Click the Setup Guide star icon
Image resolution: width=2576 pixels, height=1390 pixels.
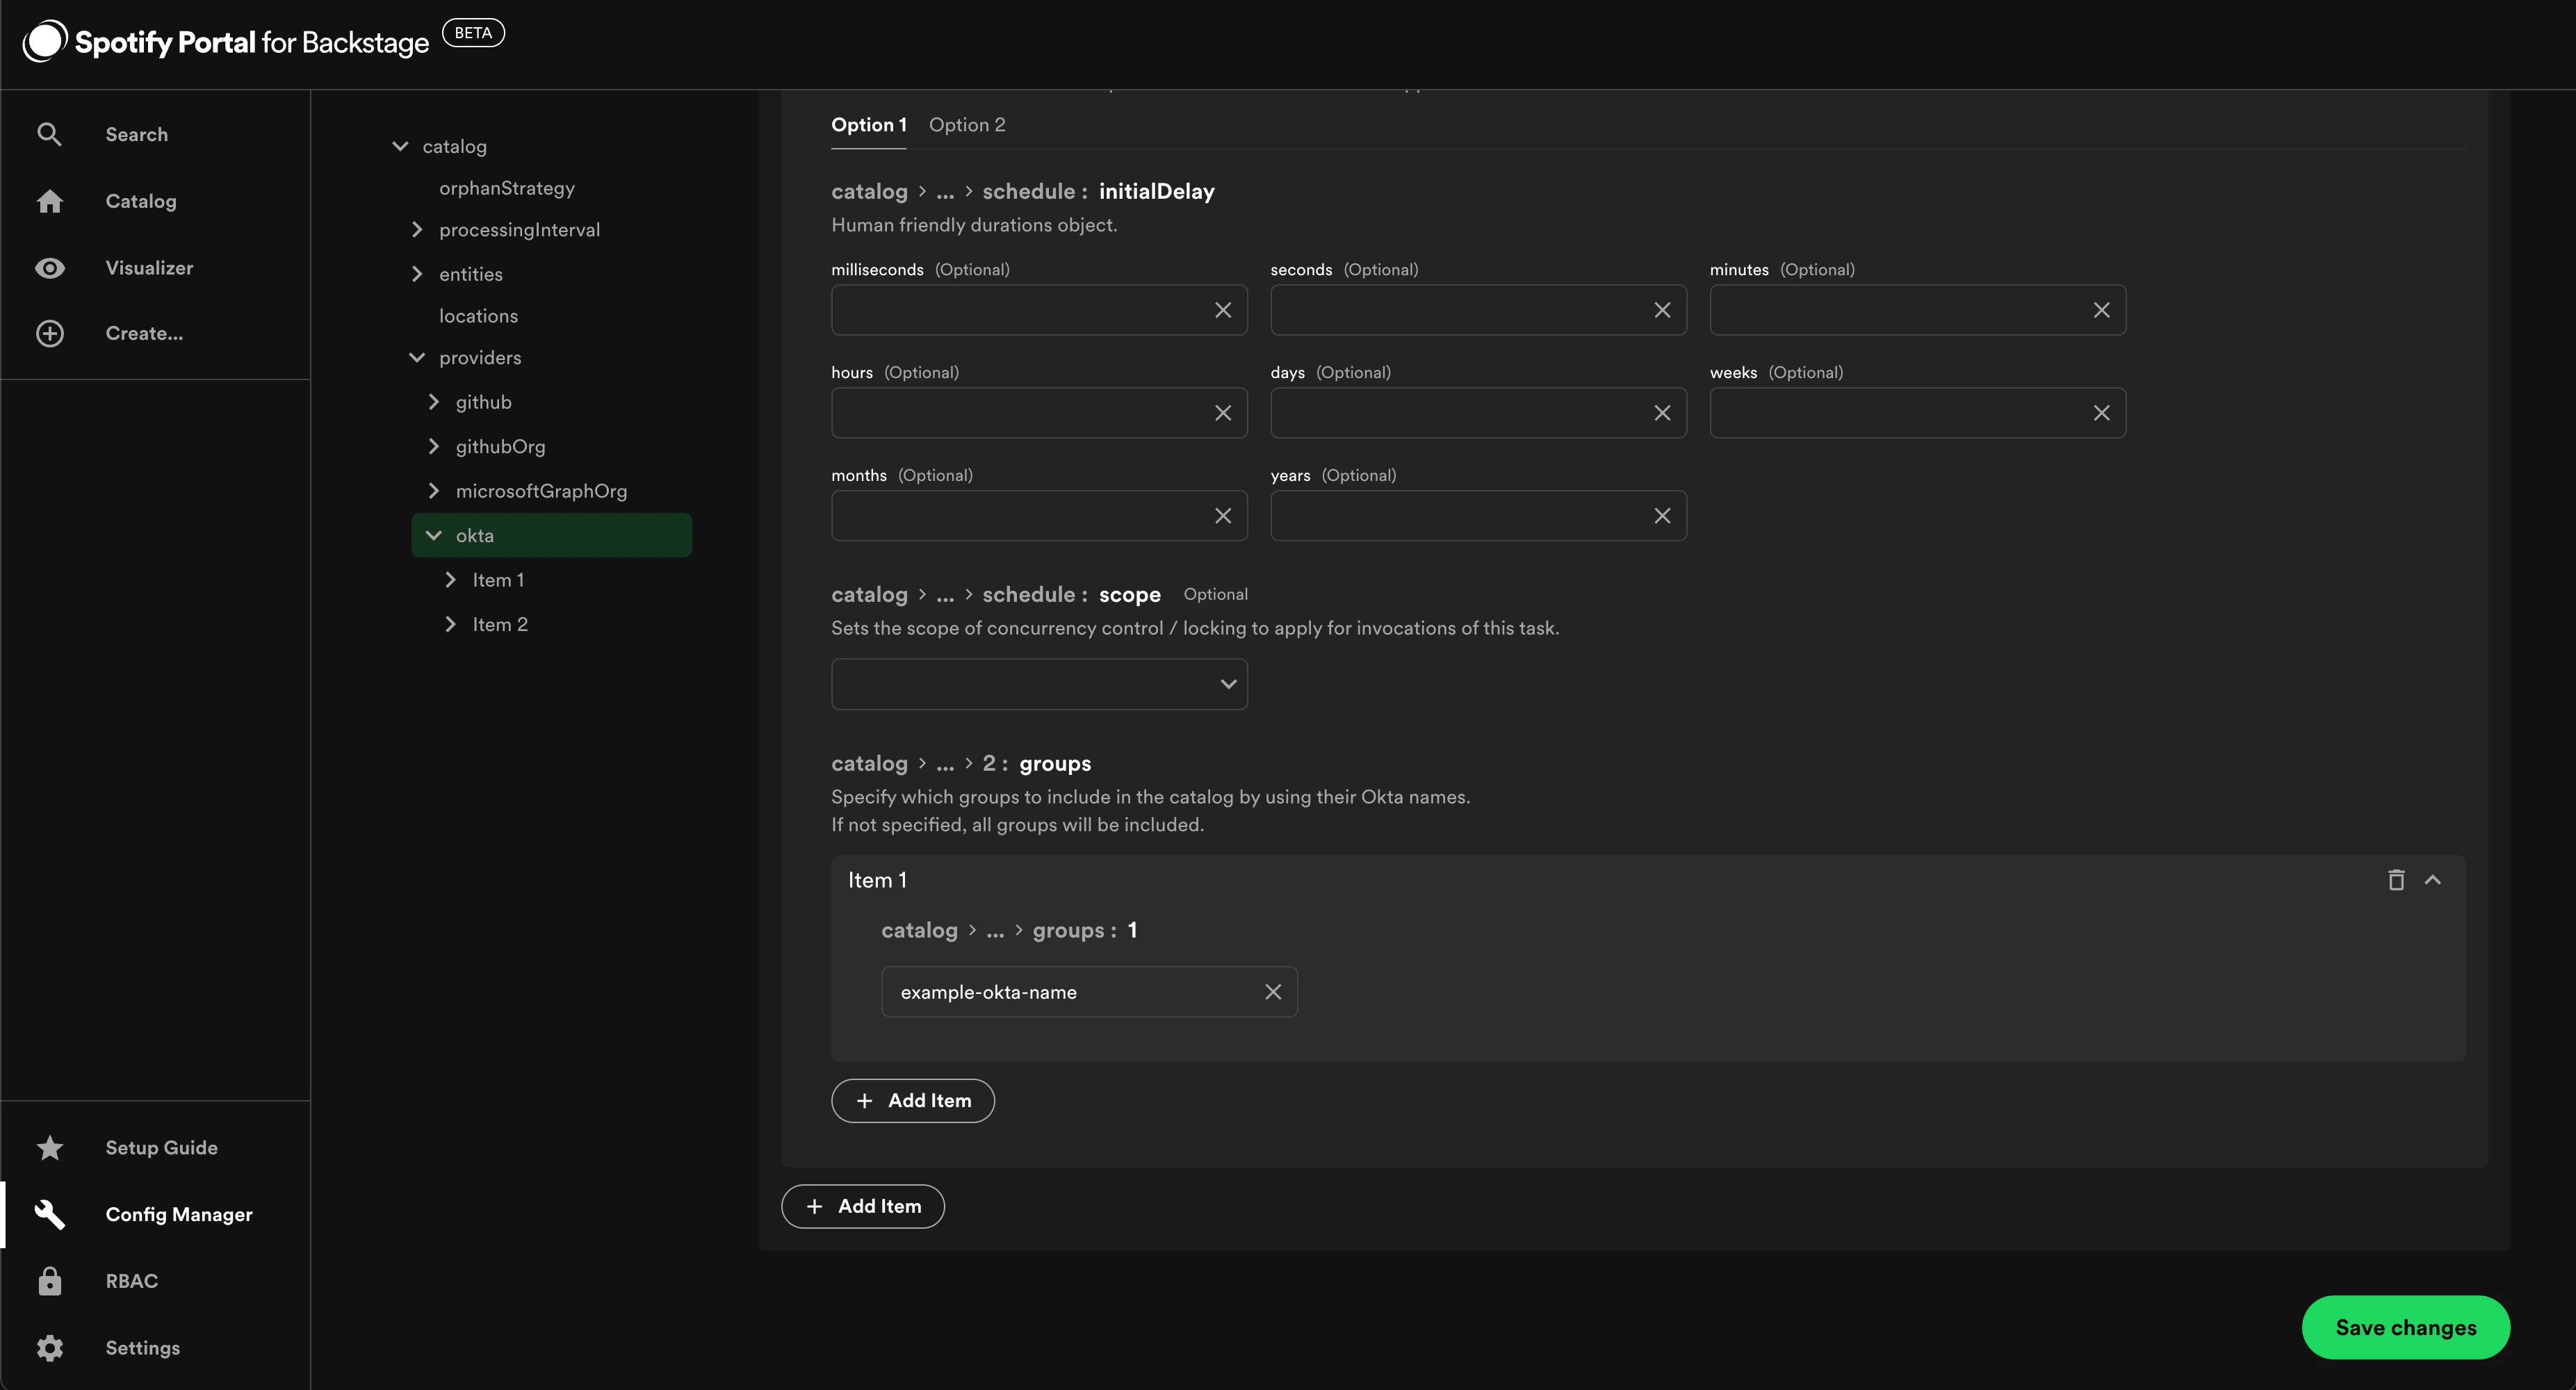pos(49,1147)
